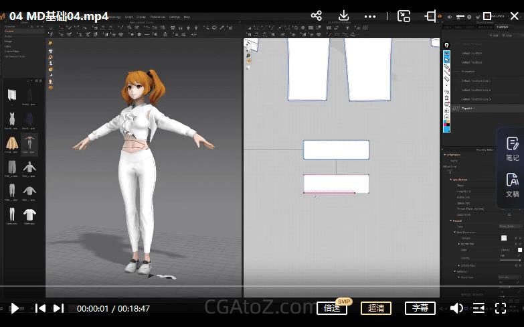This screenshot has width=524, height=327.
Task: Expand the Material section in property editor
Action: (457, 220)
